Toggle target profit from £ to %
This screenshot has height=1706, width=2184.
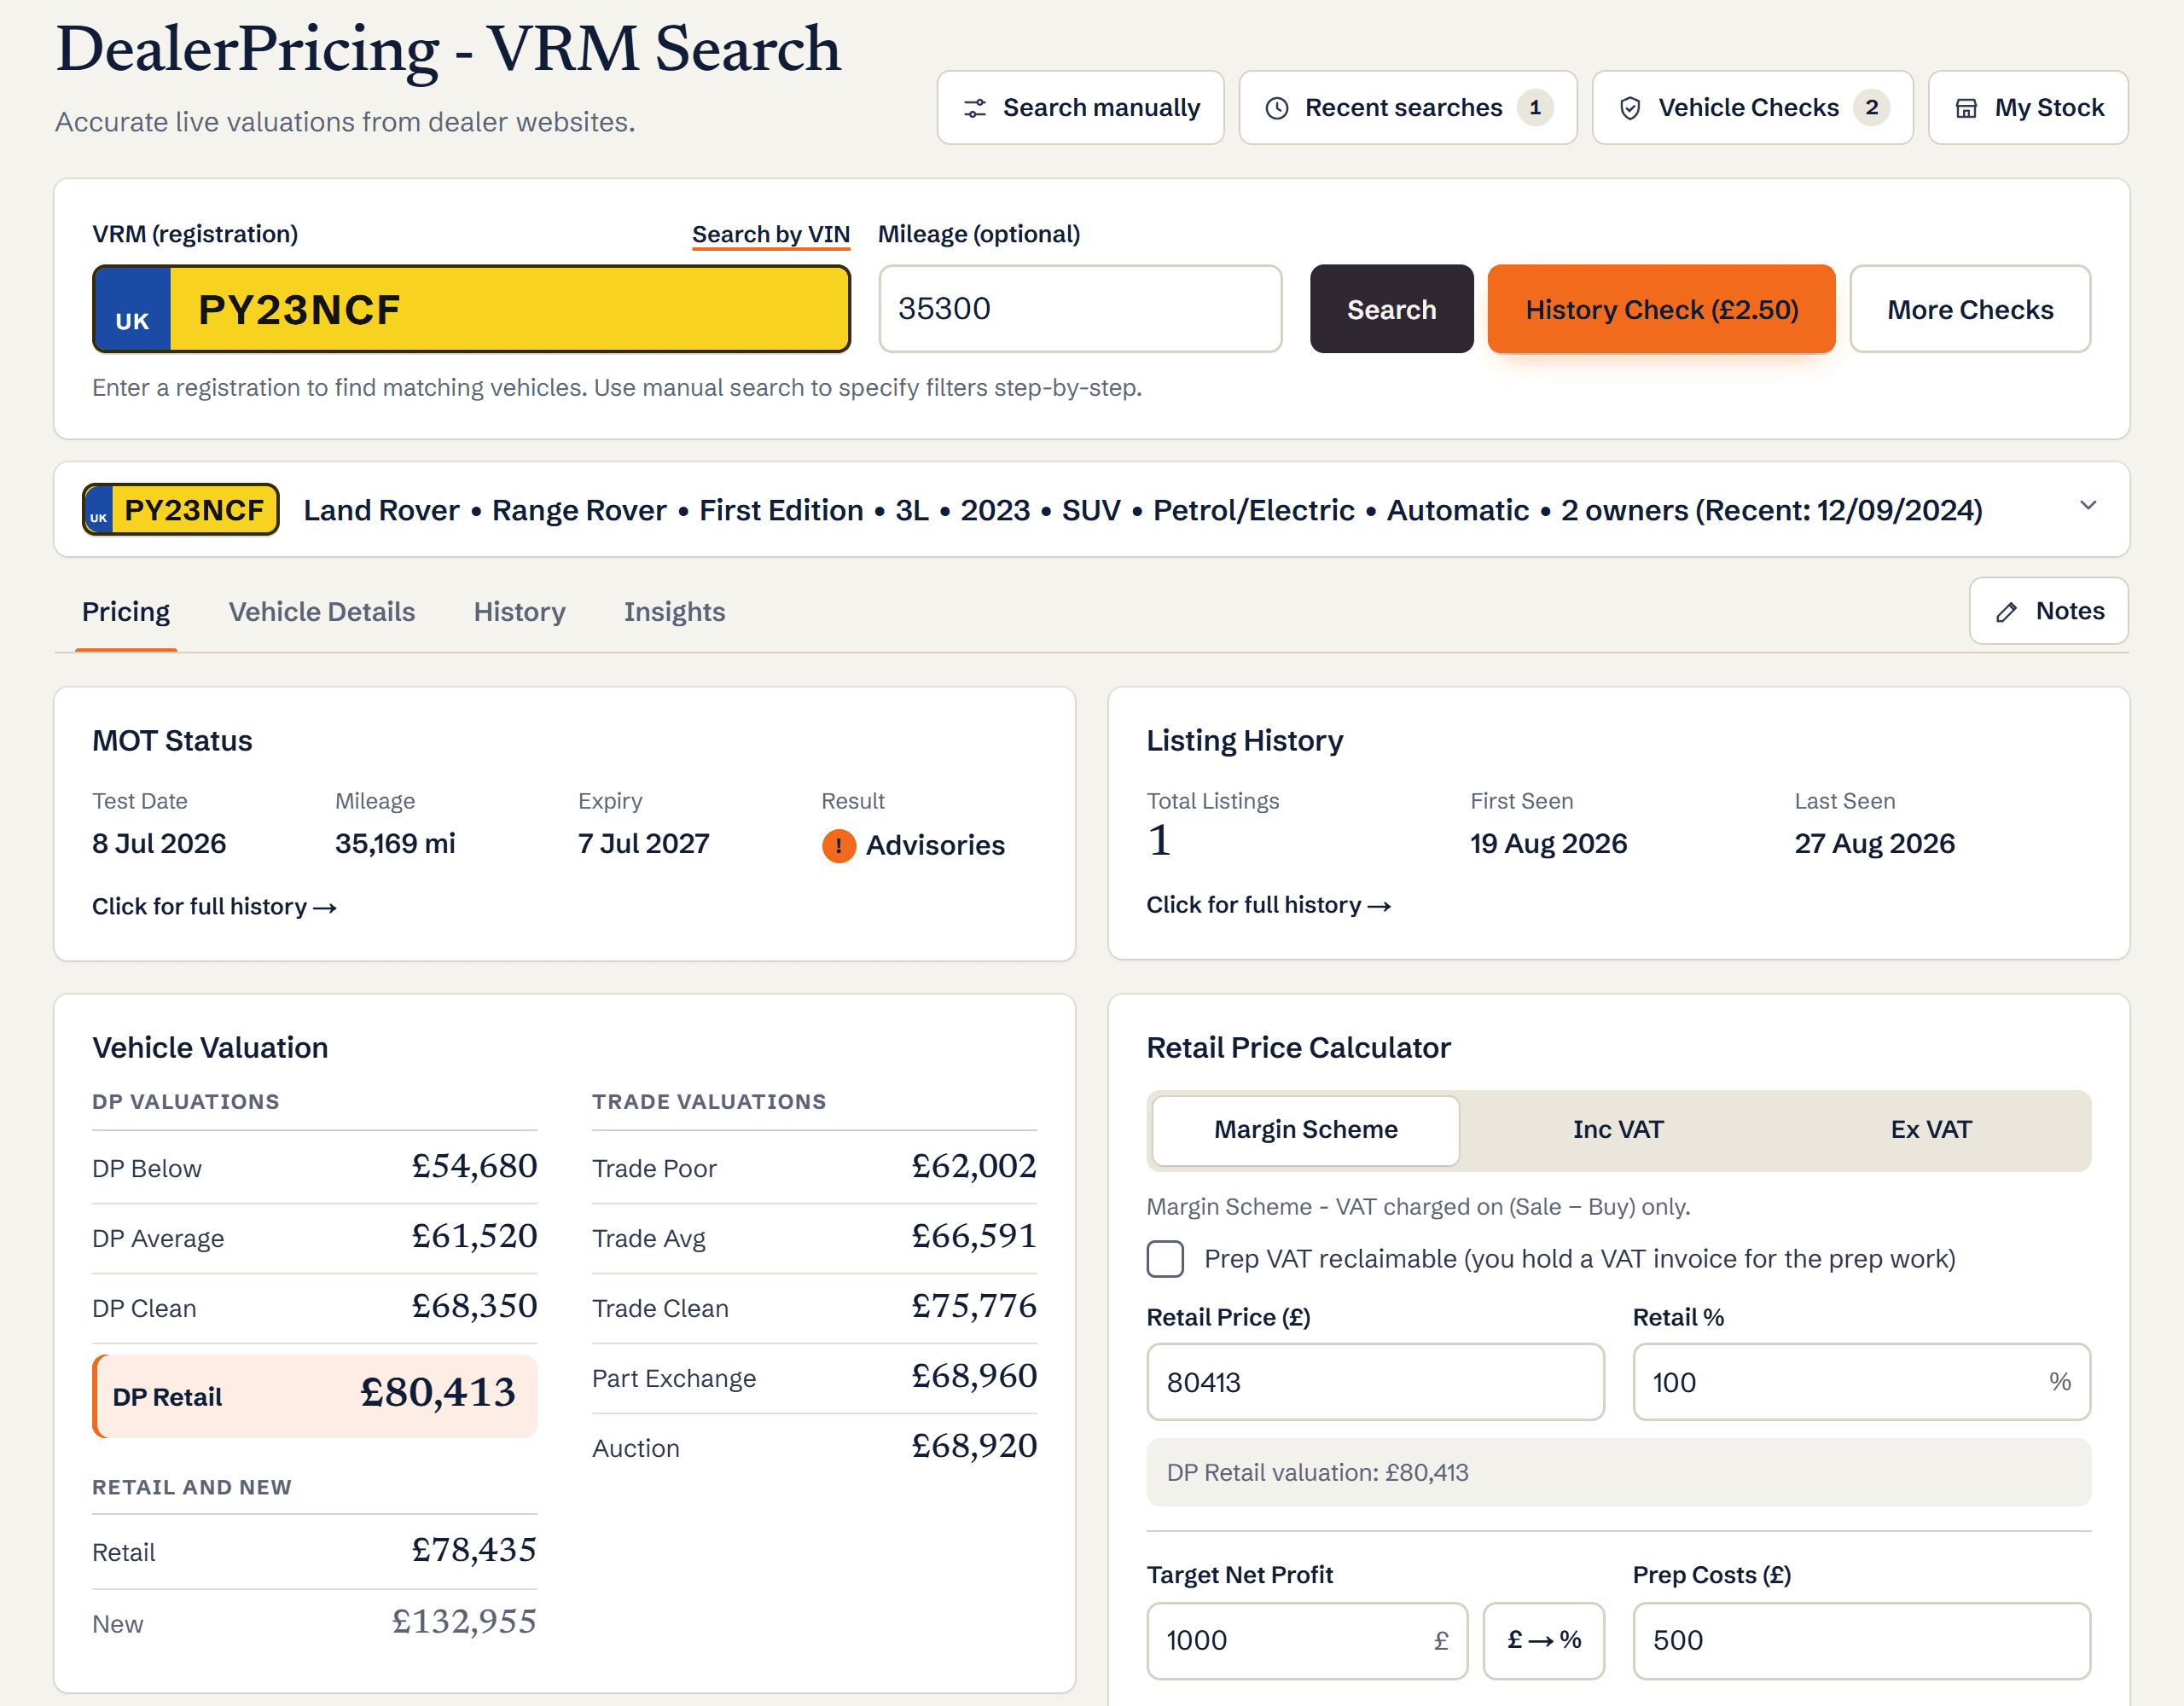click(1543, 1640)
